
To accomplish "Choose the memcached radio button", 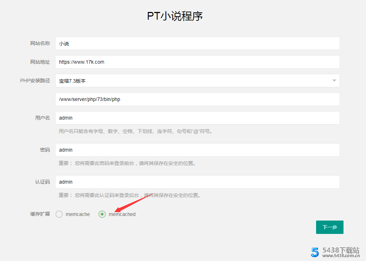I will [102, 214].
